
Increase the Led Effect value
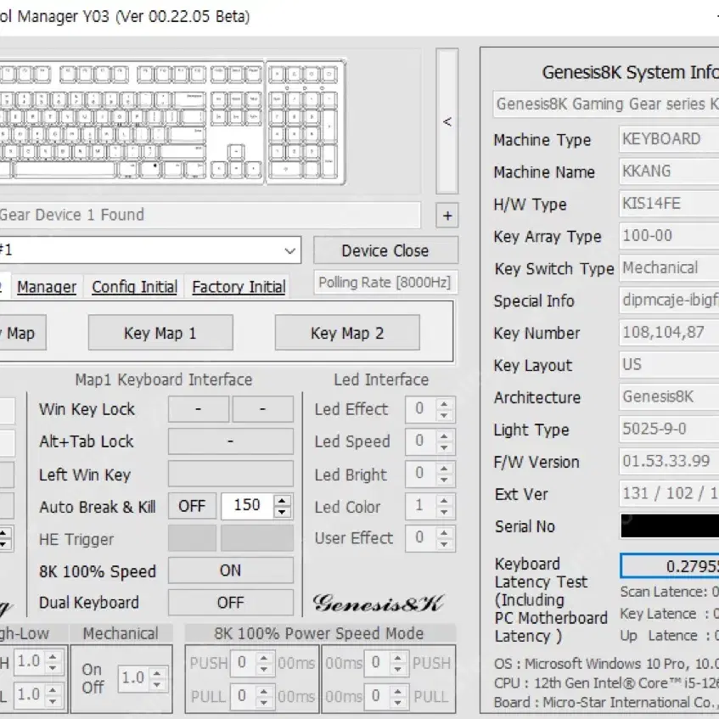click(x=444, y=403)
